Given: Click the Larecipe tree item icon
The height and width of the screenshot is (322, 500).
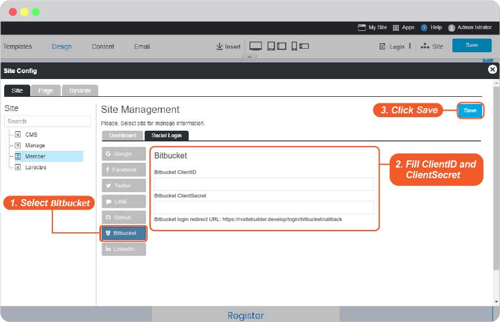Looking at the screenshot, I should pos(18,167).
